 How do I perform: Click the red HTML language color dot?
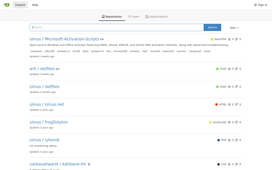tap(216, 104)
